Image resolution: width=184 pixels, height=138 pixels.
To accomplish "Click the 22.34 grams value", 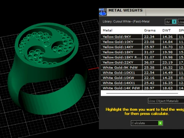I will (x=149, y=37).
